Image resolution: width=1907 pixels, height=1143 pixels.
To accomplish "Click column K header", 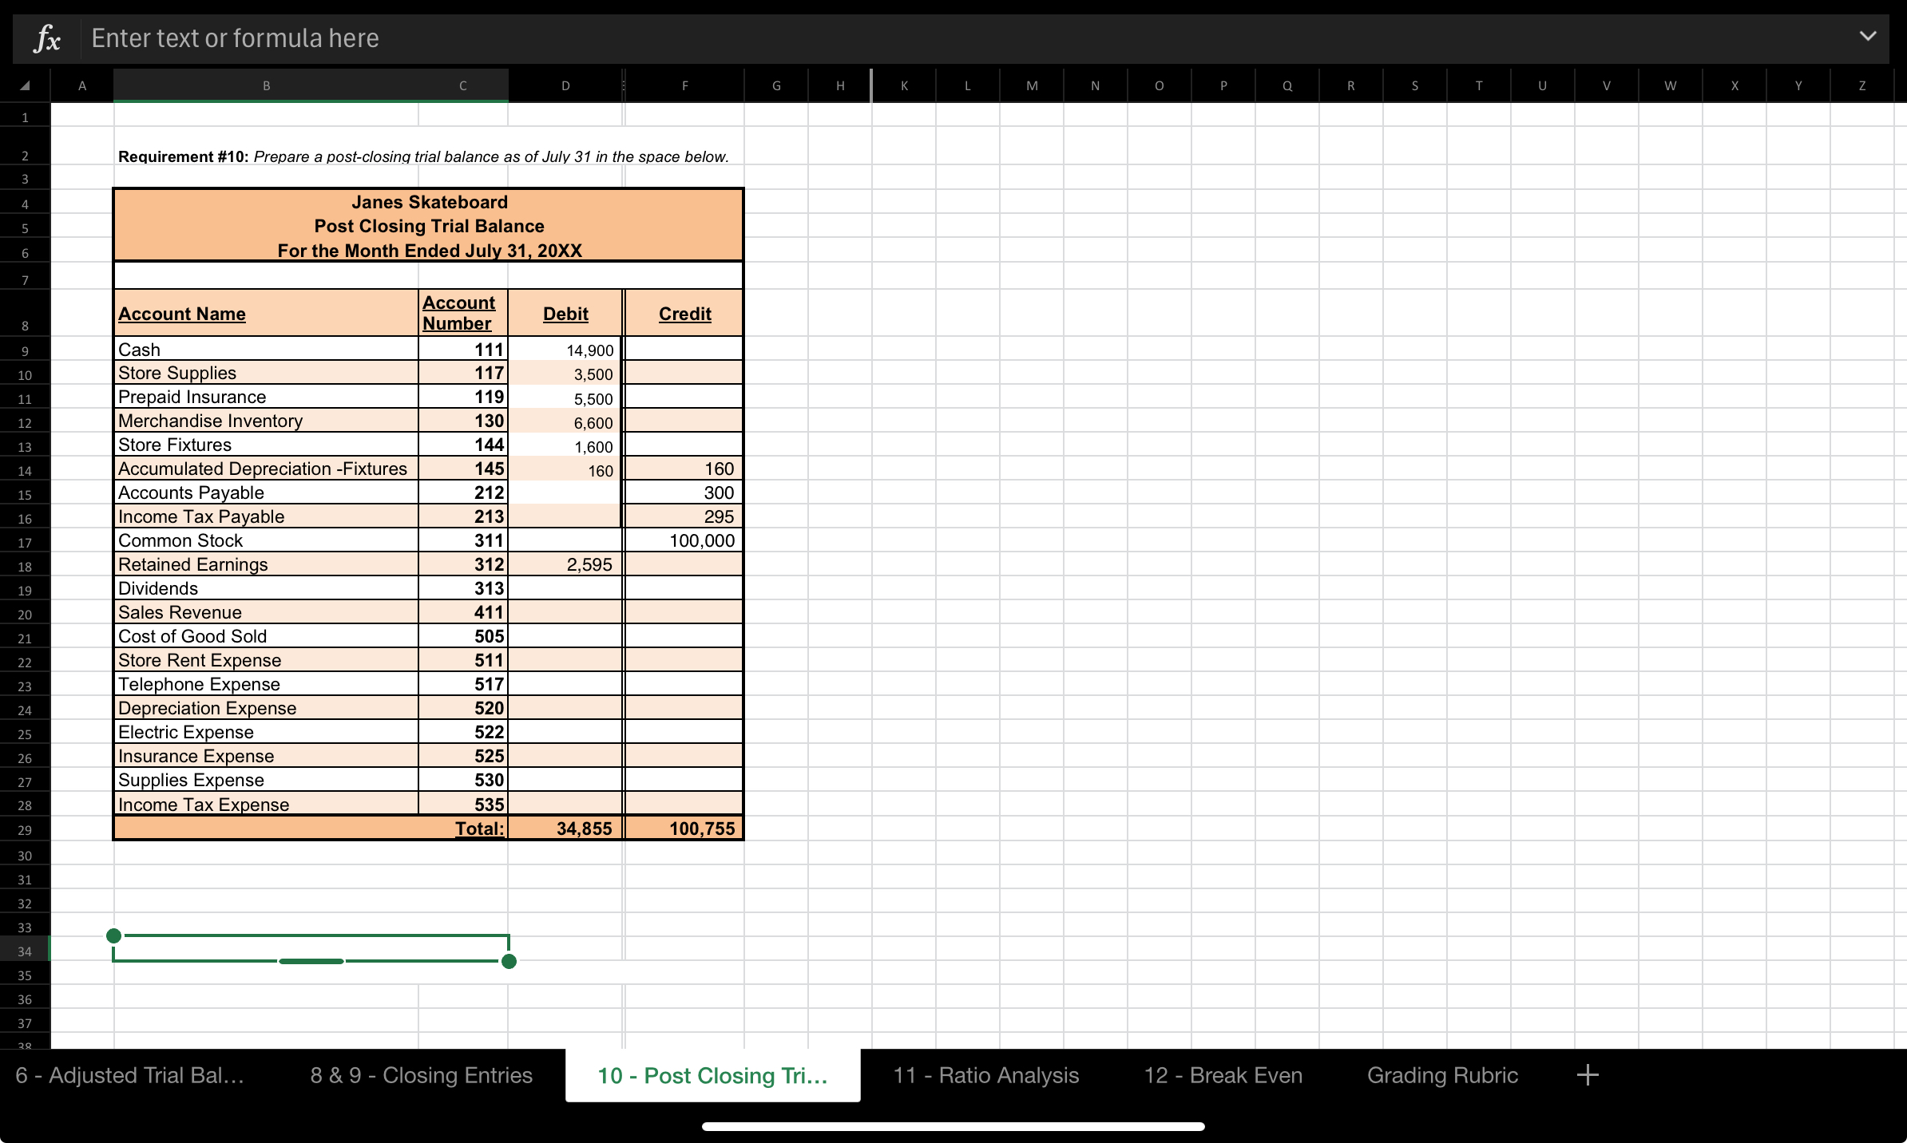I will click(904, 85).
